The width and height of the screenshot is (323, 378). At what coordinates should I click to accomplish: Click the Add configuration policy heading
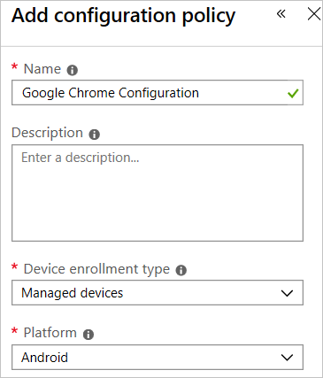pyautogui.click(x=123, y=16)
